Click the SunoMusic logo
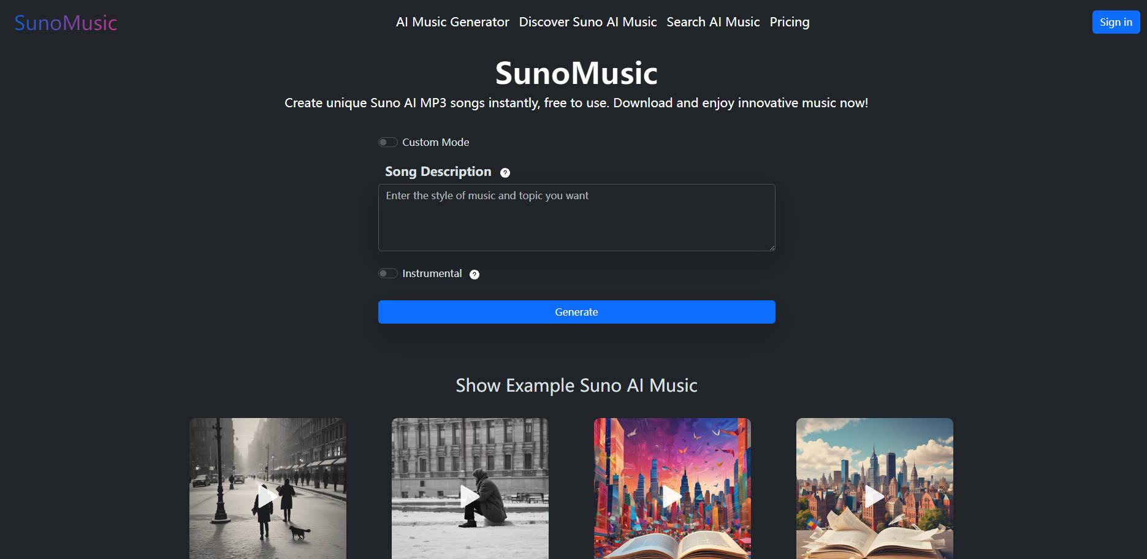 tap(65, 23)
